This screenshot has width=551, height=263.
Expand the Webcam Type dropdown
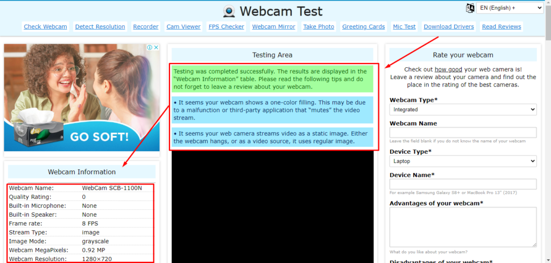463,110
